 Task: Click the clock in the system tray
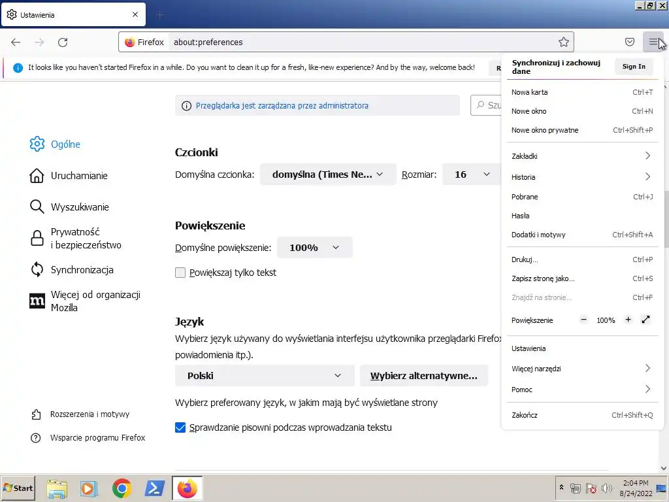pos(636,488)
